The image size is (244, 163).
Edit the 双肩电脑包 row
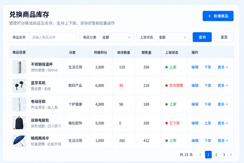pos(195,123)
